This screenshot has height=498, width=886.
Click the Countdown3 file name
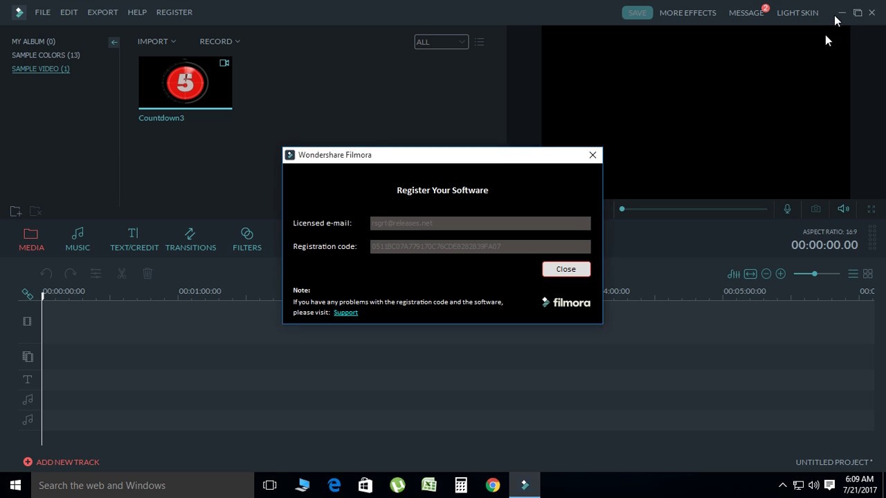[x=161, y=118]
